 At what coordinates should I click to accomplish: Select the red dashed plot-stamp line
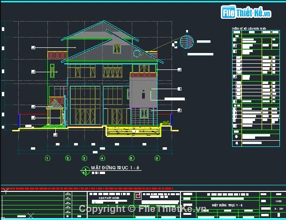click(x=87, y=189)
